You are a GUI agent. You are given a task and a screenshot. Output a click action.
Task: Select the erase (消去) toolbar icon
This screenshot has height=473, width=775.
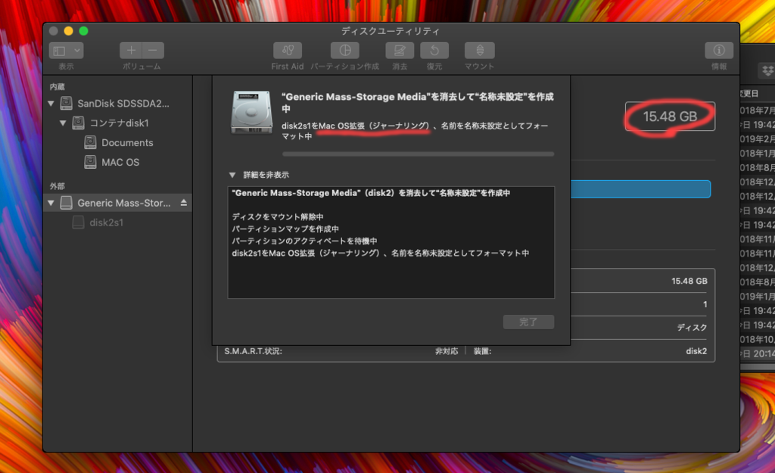400,51
